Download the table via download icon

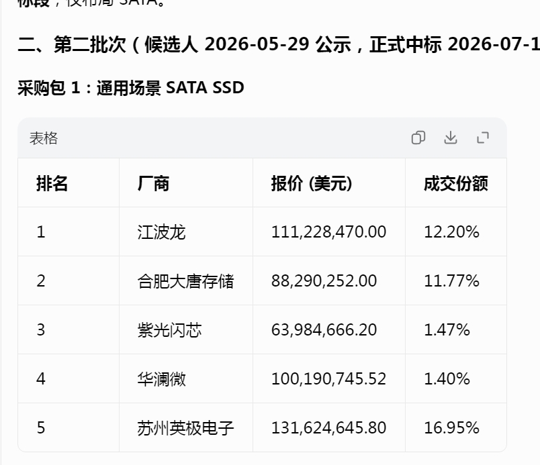pyautogui.click(x=451, y=138)
